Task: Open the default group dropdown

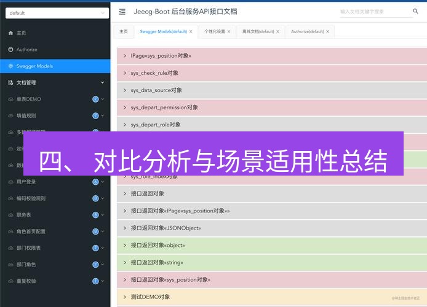Action: pyautogui.click(x=57, y=13)
